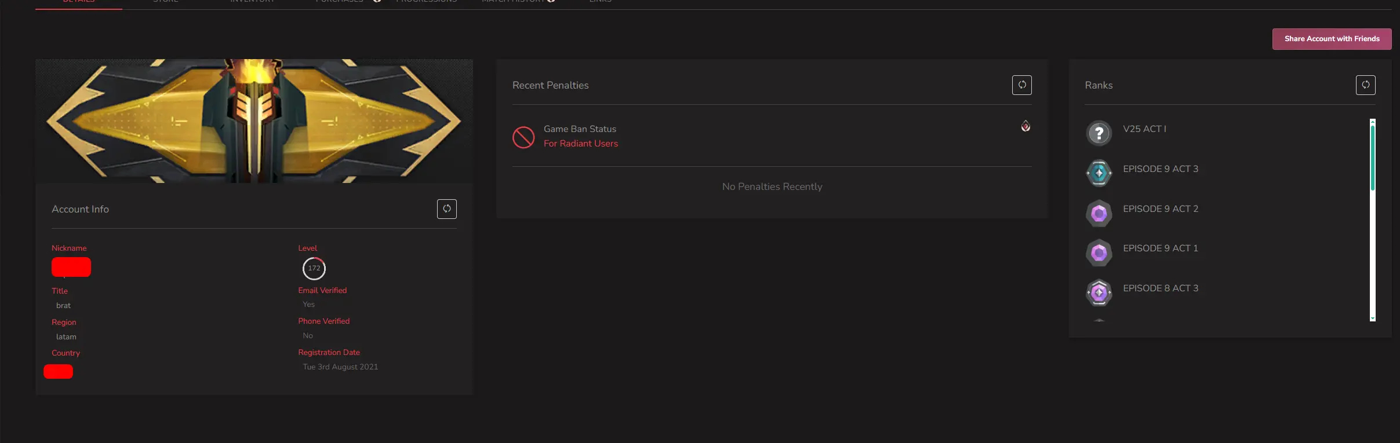Viewport: 1400px width, 443px height.
Task: Click the For Radiant Users link
Action: point(580,144)
